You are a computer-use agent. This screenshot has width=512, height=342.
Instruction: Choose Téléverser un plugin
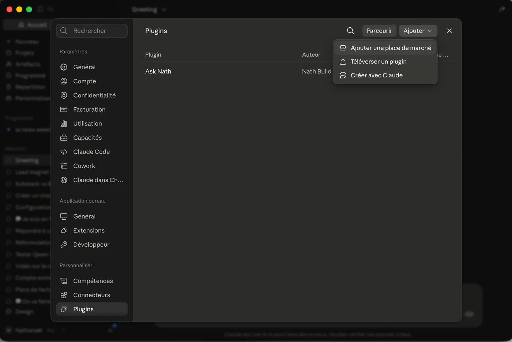pyautogui.click(x=385, y=61)
